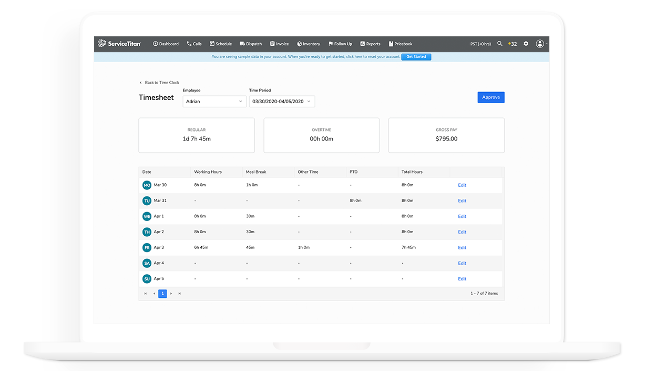Viewport: 645px width, 371px height.
Task: Edit the Mar 31 timesheet entry
Action: pyautogui.click(x=462, y=200)
